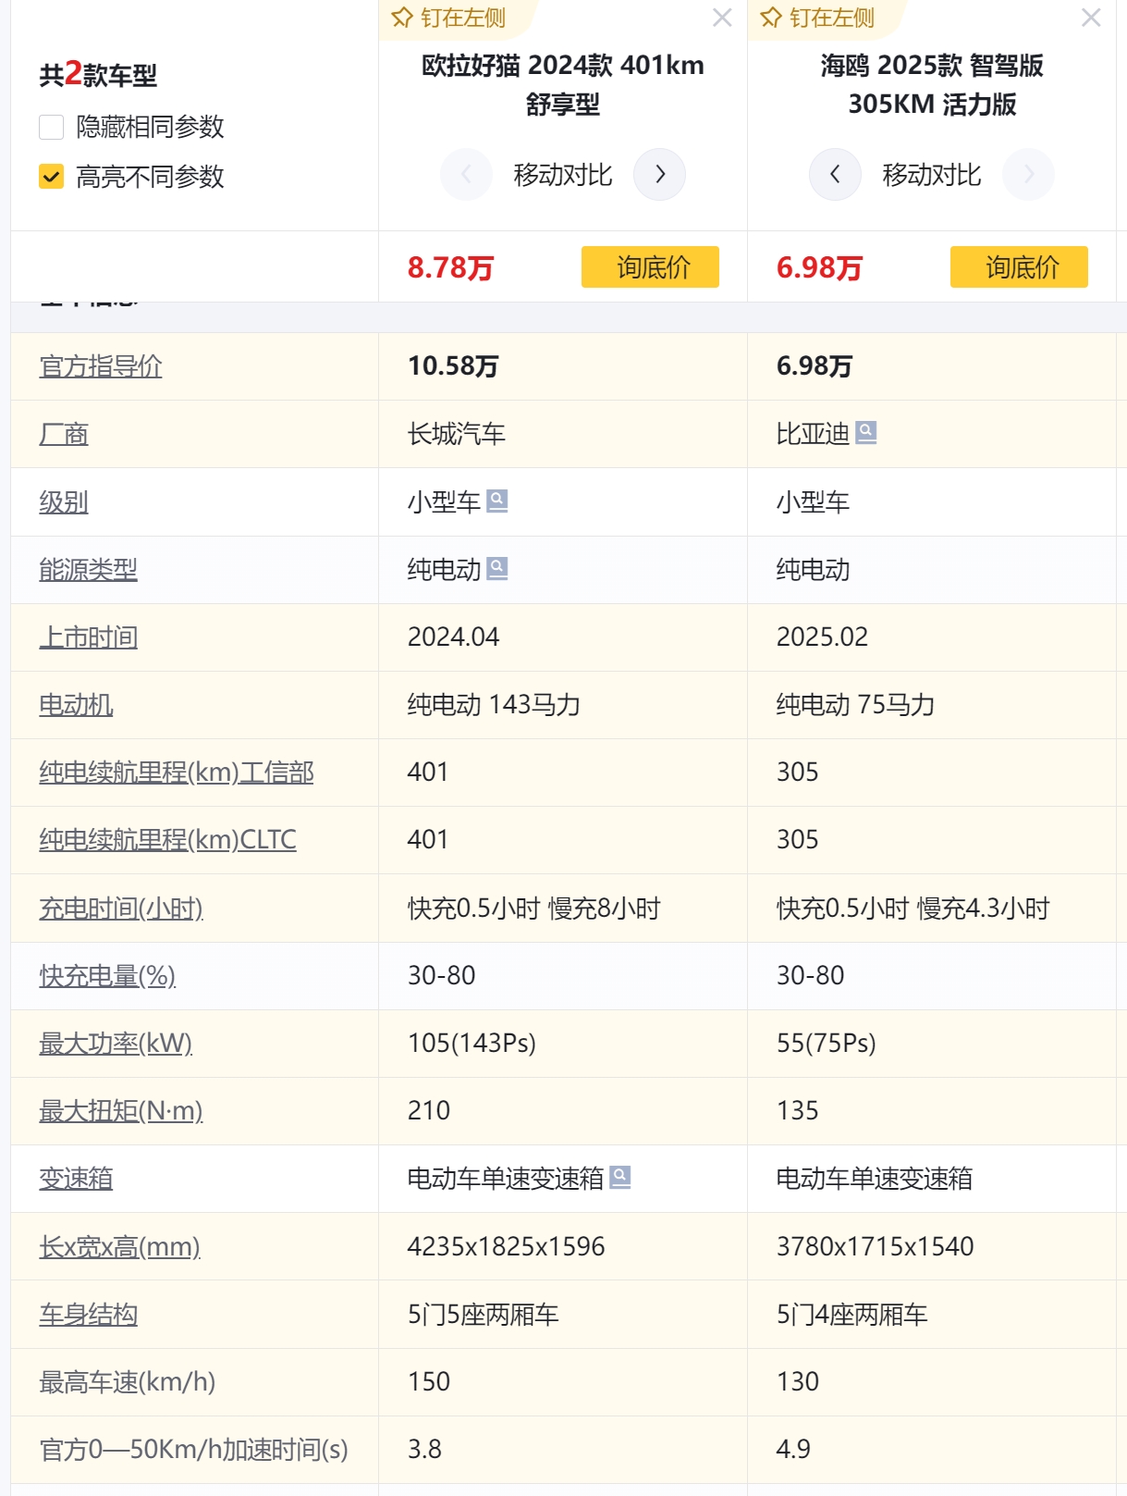Image resolution: width=1127 pixels, height=1496 pixels.
Task: Click 移动对比 label under 欧拉好猫
Action: (563, 175)
